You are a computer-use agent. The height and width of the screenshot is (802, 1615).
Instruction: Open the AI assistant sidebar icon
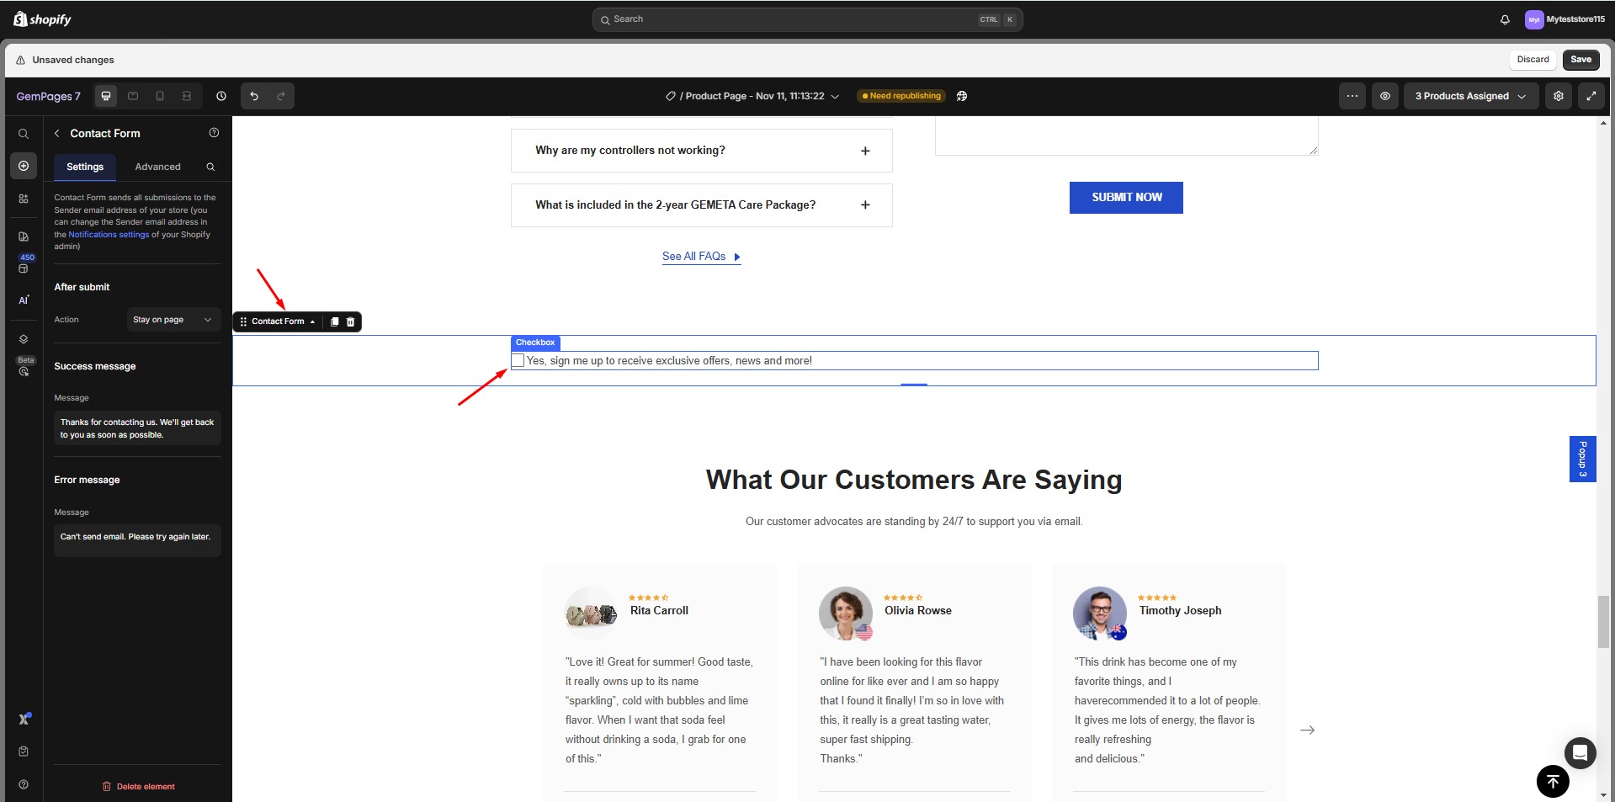pyautogui.click(x=23, y=300)
